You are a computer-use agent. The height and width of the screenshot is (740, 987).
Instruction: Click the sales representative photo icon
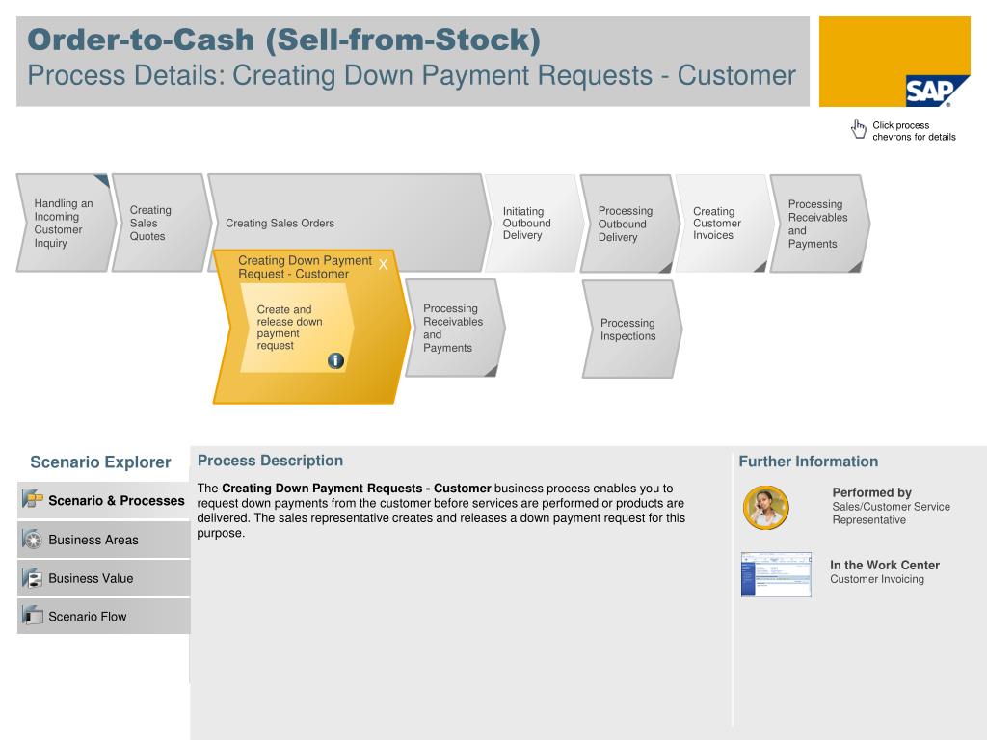[765, 507]
